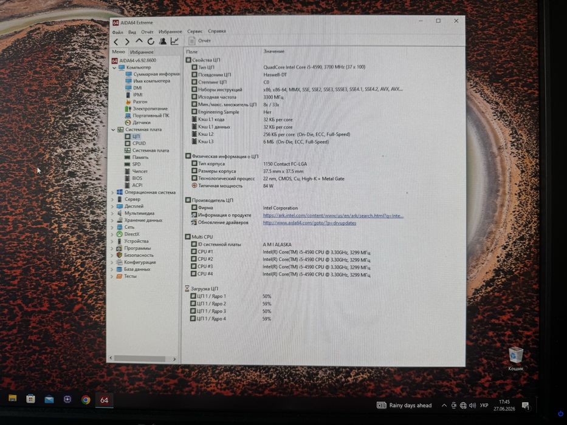Select the Устройства tree item

pos(132,242)
